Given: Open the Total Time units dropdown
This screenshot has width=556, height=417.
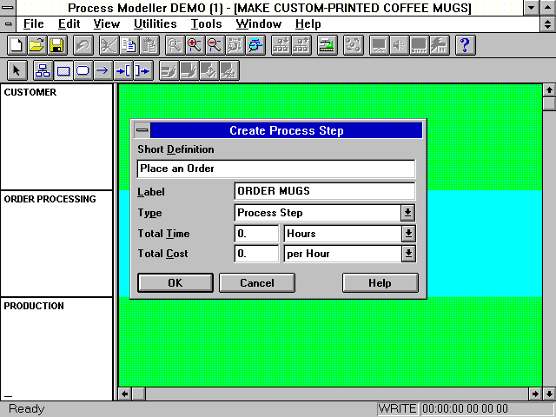Looking at the screenshot, I should click(407, 234).
